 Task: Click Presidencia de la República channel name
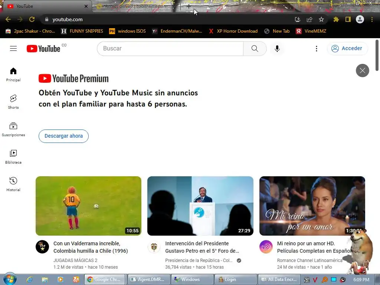(199, 260)
